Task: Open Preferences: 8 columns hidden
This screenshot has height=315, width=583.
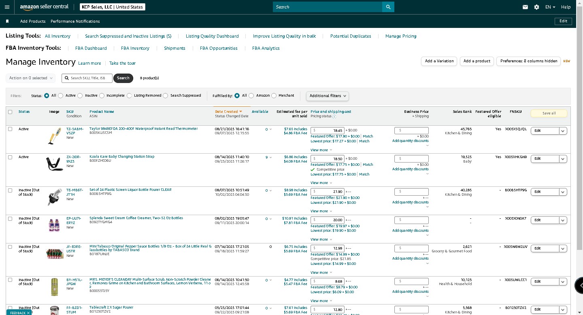Action: pyautogui.click(x=529, y=61)
